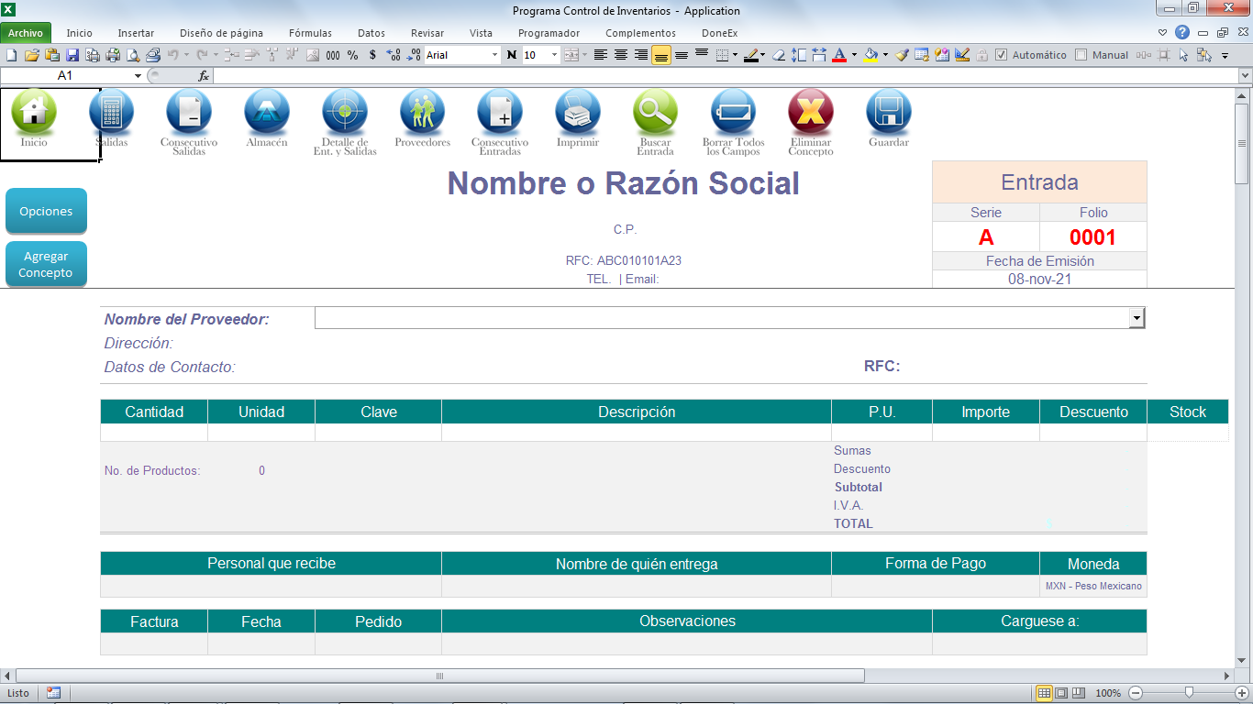This screenshot has height=704, width=1253.
Task: Click the green Inicio home icon
Action: [x=34, y=112]
